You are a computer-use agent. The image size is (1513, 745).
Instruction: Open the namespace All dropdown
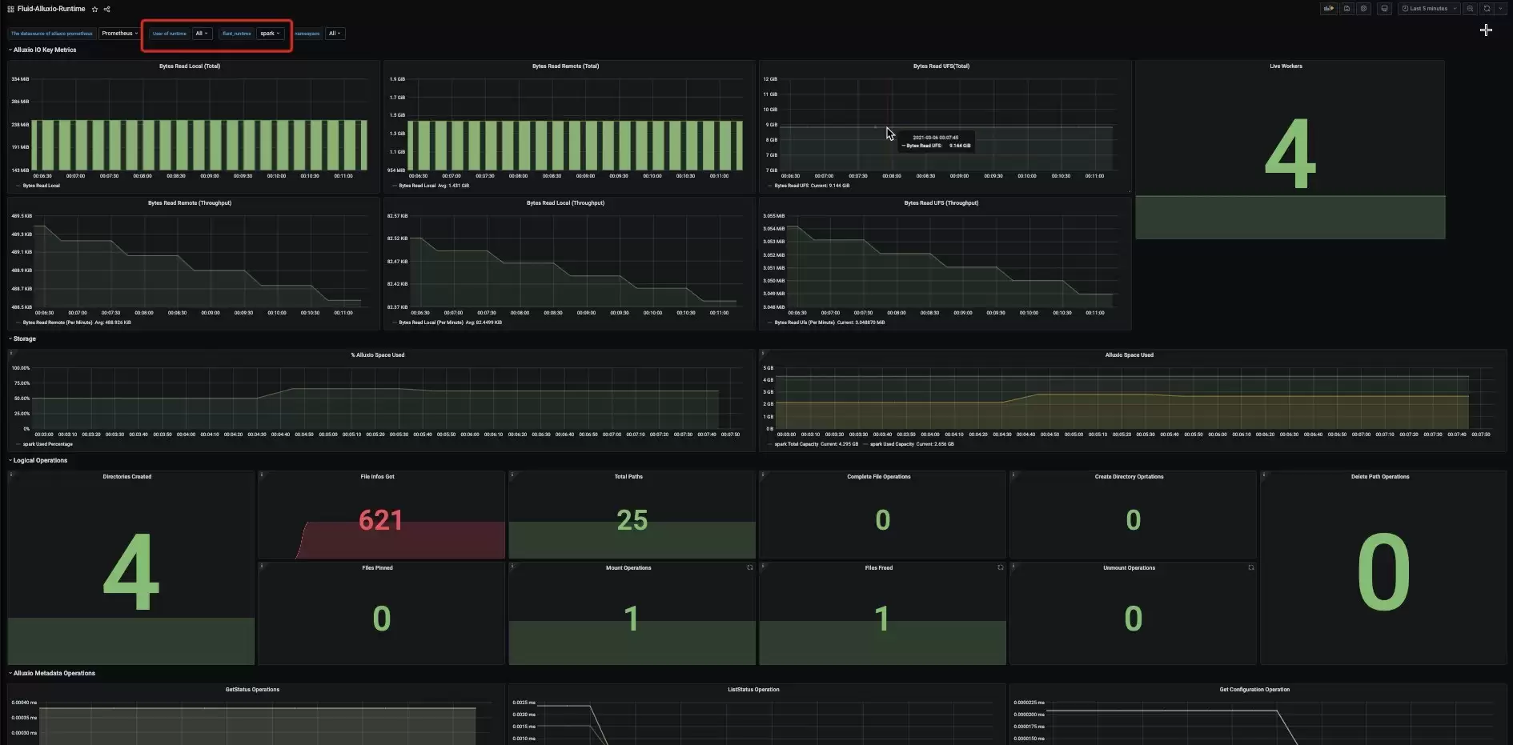(x=335, y=34)
